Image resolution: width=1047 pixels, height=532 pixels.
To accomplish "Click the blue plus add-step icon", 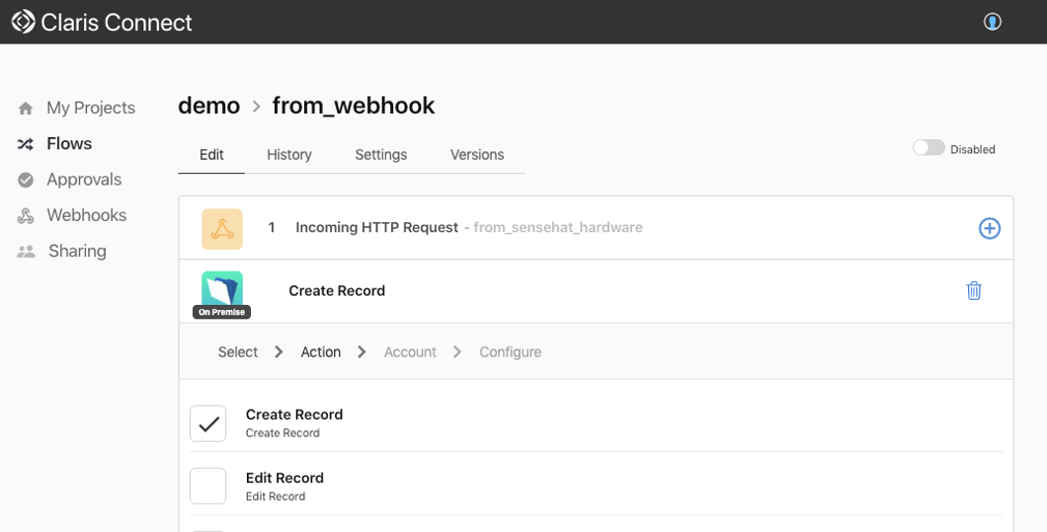I will 989,228.
